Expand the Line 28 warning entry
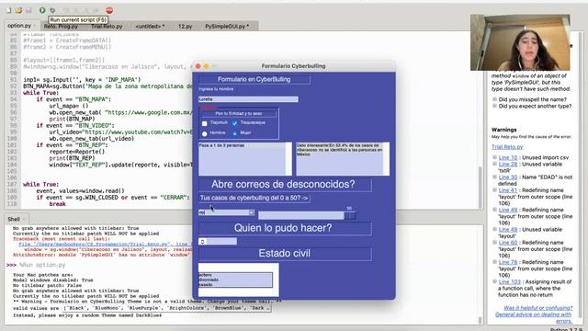 [x=494, y=165]
